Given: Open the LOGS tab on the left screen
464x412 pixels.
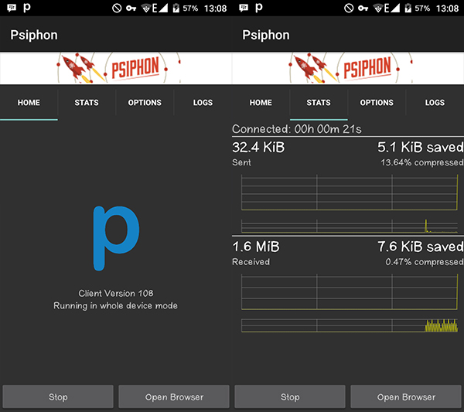Looking at the screenshot, I should point(203,103).
